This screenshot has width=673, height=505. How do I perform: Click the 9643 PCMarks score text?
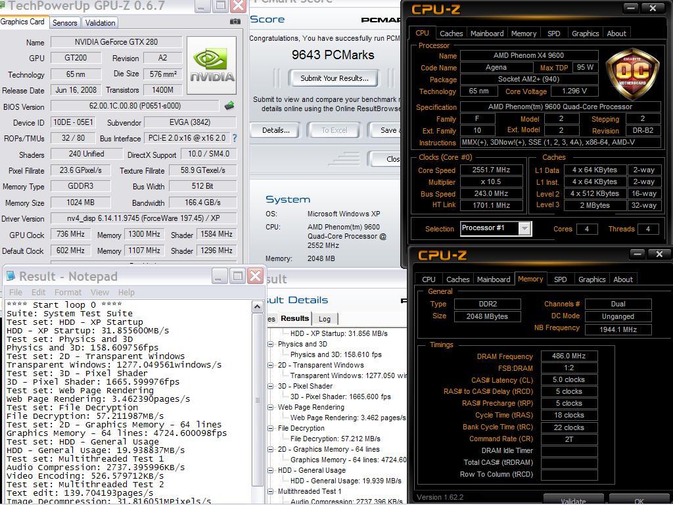click(x=333, y=55)
